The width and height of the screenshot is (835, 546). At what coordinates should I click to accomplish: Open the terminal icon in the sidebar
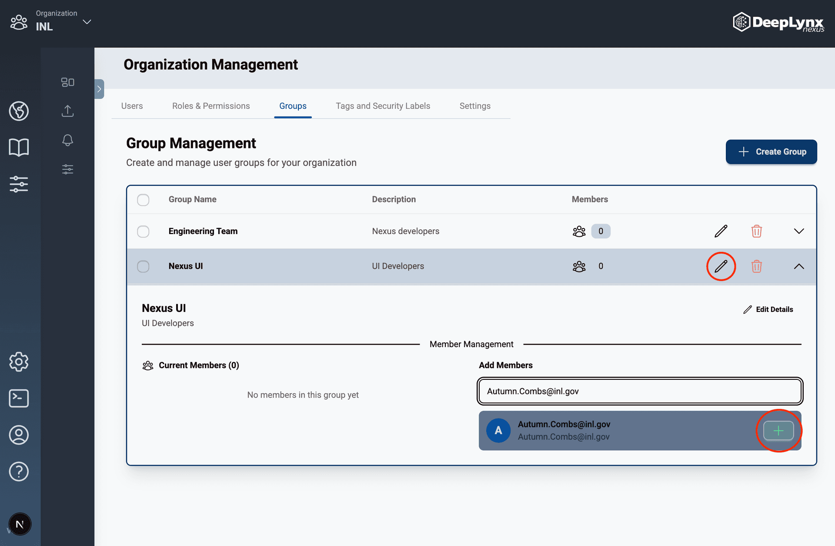19,398
